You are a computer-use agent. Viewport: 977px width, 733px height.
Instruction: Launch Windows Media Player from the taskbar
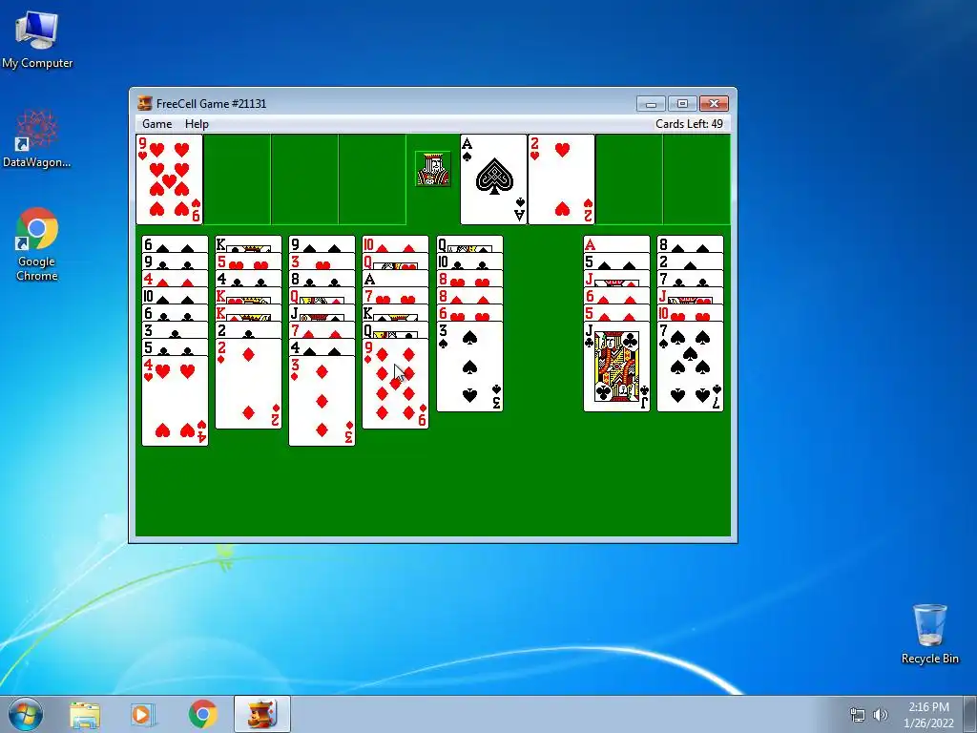coord(141,715)
